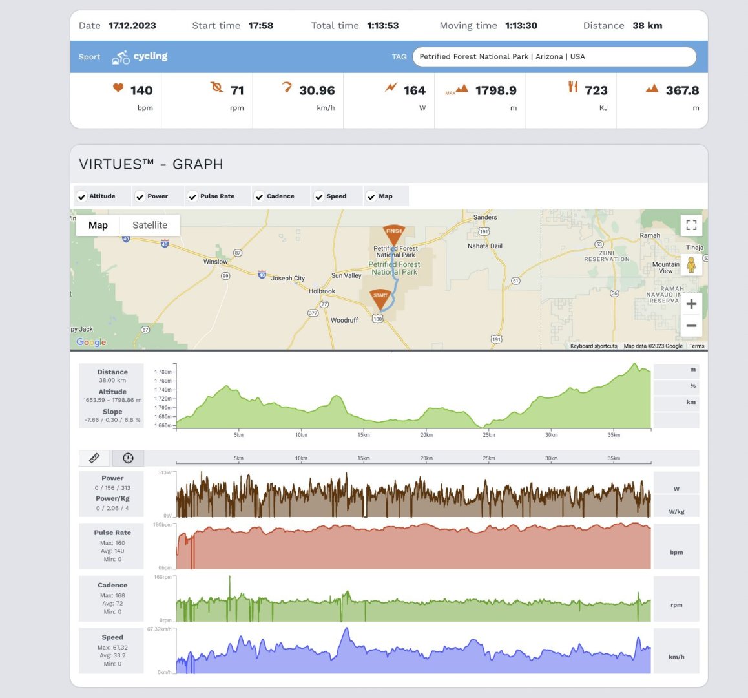Screen dimensions: 748x698
Task: Click the cycling sport icon
Action: point(121,57)
